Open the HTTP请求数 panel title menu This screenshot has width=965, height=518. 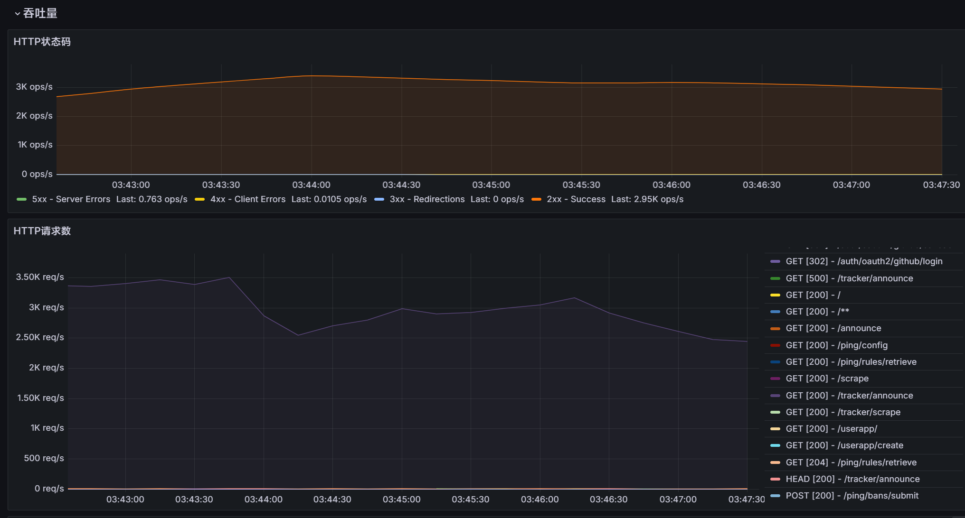tap(42, 231)
